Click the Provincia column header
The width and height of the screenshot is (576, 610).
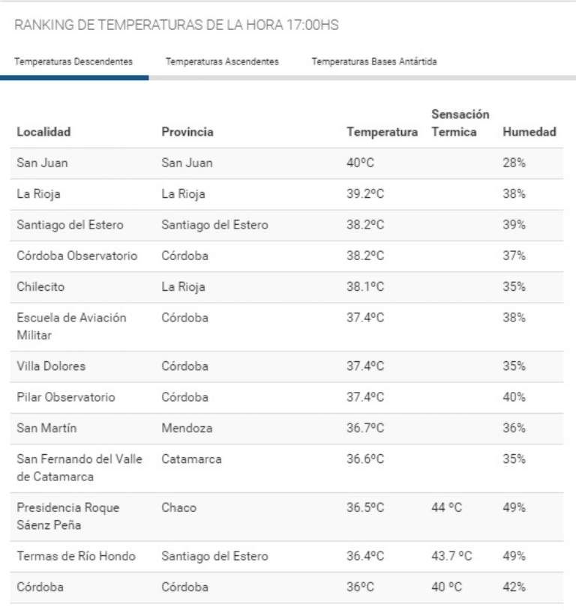(187, 132)
